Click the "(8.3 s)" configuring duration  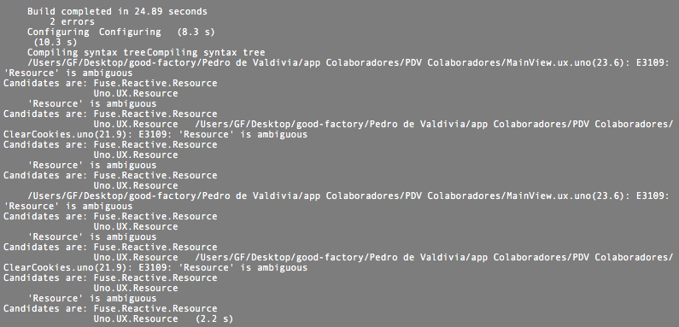click(x=196, y=32)
